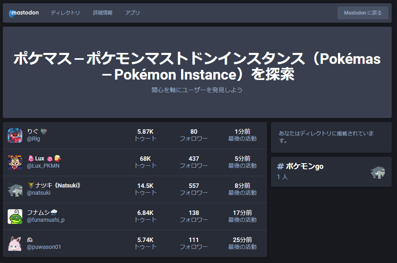Open りぐ display name
The height and width of the screenshot is (263, 397).
click(32, 131)
